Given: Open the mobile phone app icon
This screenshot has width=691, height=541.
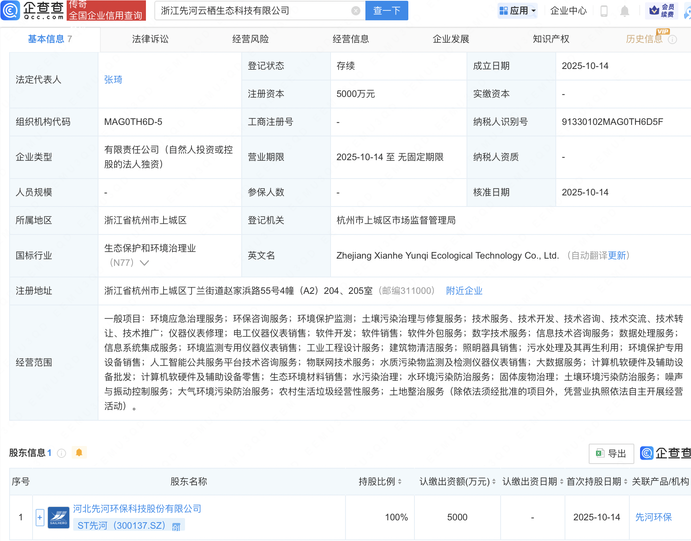Looking at the screenshot, I should [x=604, y=11].
